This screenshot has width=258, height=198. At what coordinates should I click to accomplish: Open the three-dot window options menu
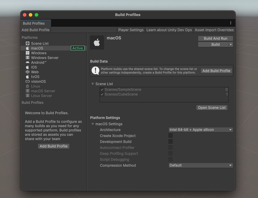[x=231, y=23]
